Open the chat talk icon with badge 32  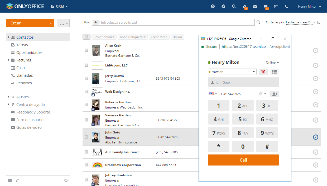[x=266, y=7]
